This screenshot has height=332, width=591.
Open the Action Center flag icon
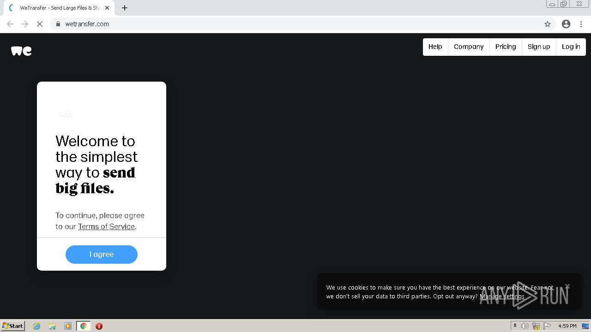[x=547, y=326]
